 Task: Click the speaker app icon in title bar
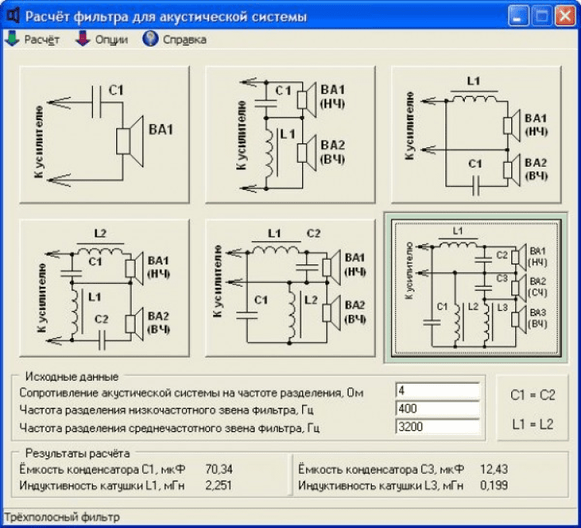(13, 16)
